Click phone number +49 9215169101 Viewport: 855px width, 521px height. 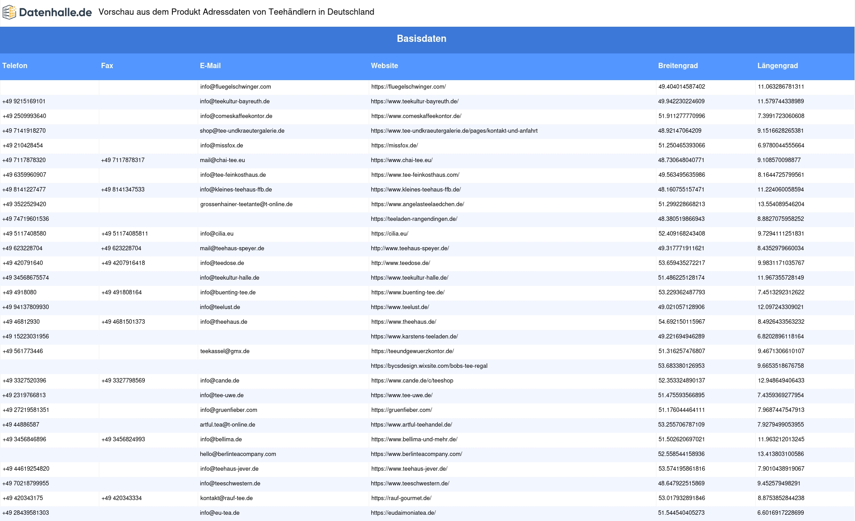coord(24,102)
